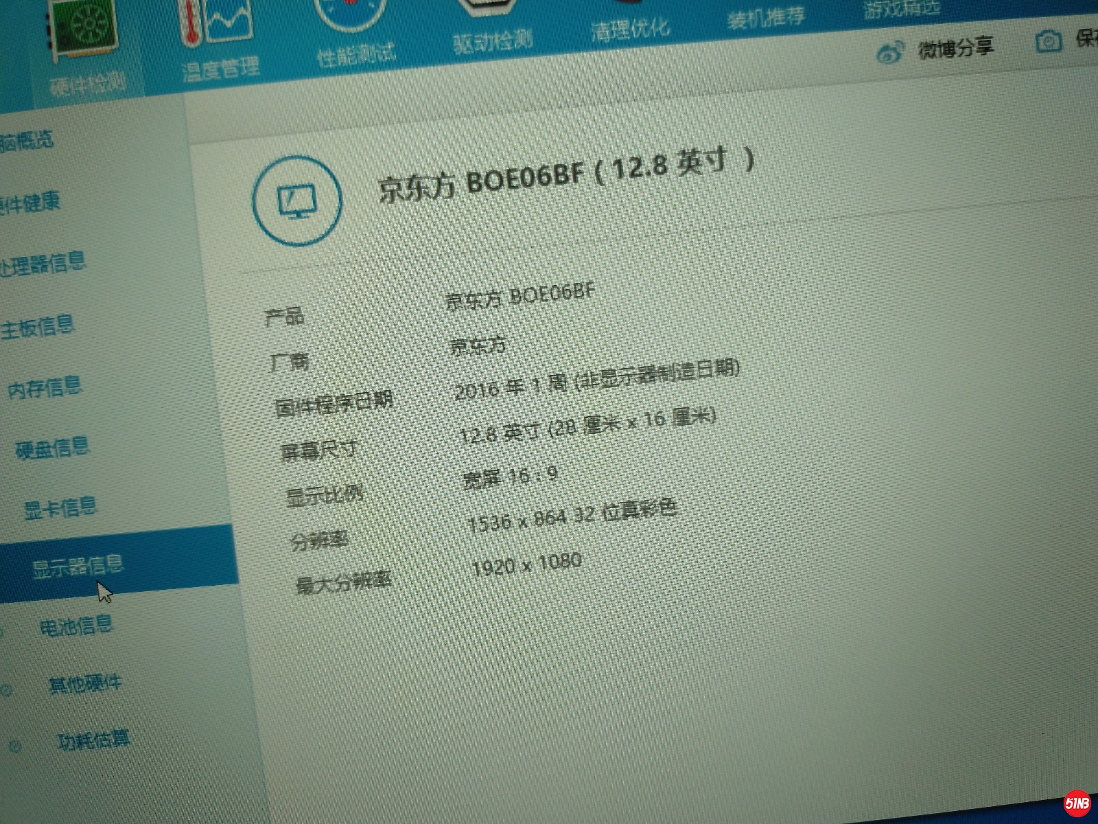Select the 清理优化 cleanup optimization icon
Screen dimensions: 1098x824
[630, 27]
